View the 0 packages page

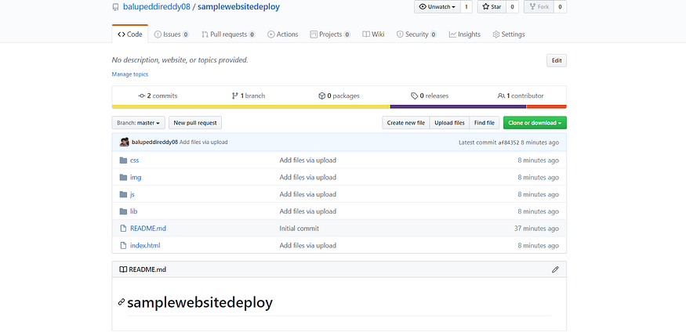click(339, 96)
